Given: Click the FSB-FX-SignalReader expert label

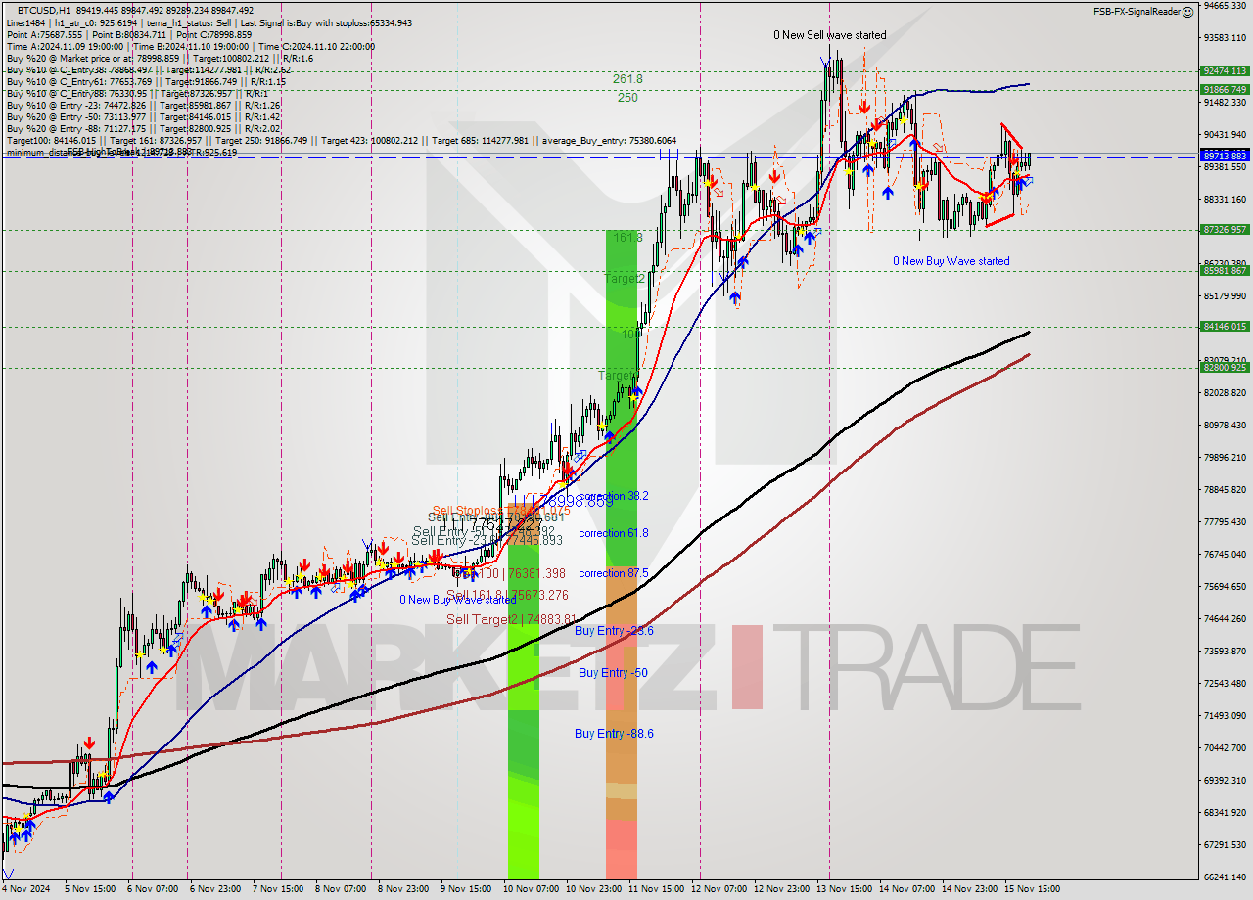Looking at the screenshot, I should (x=1137, y=12).
